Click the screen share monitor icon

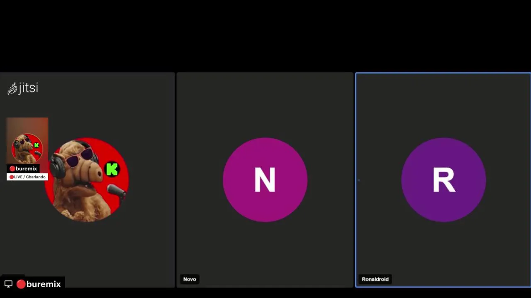(x=8, y=284)
